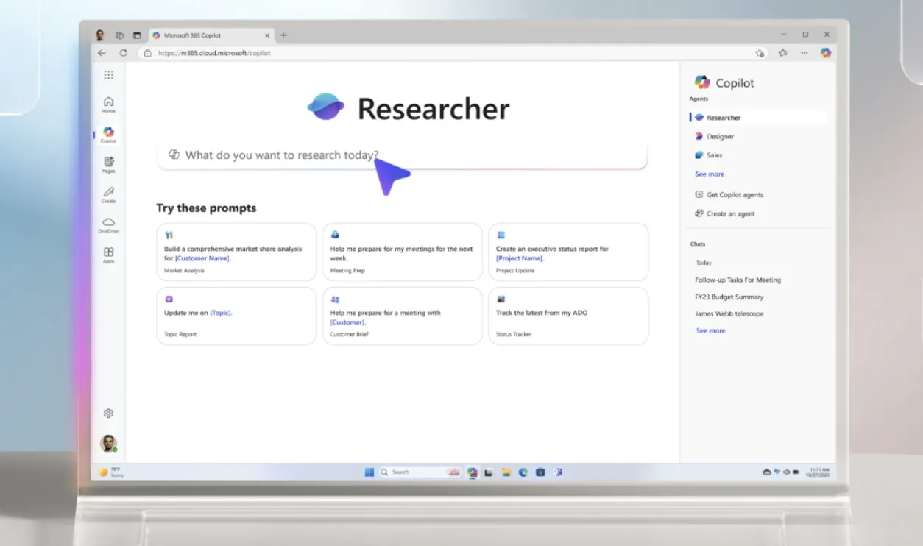The width and height of the screenshot is (923, 546).
Task: Open OneDrive from the left sidebar
Action: (x=109, y=225)
